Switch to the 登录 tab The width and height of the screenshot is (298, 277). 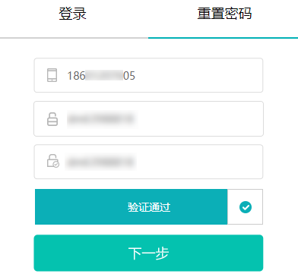[73, 14]
